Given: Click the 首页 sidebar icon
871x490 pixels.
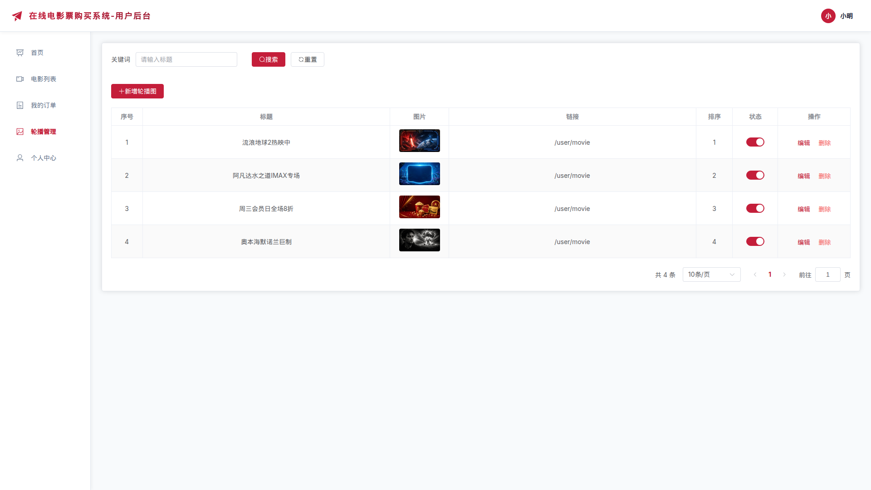Looking at the screenshot, I should (20, 53).
